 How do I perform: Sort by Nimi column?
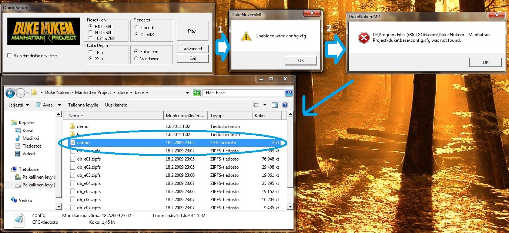(x=113, y=116)
